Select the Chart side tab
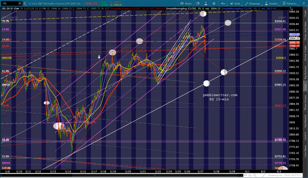Image resolution: width=308 pixels, height=178 pixels. coord(305,87)
